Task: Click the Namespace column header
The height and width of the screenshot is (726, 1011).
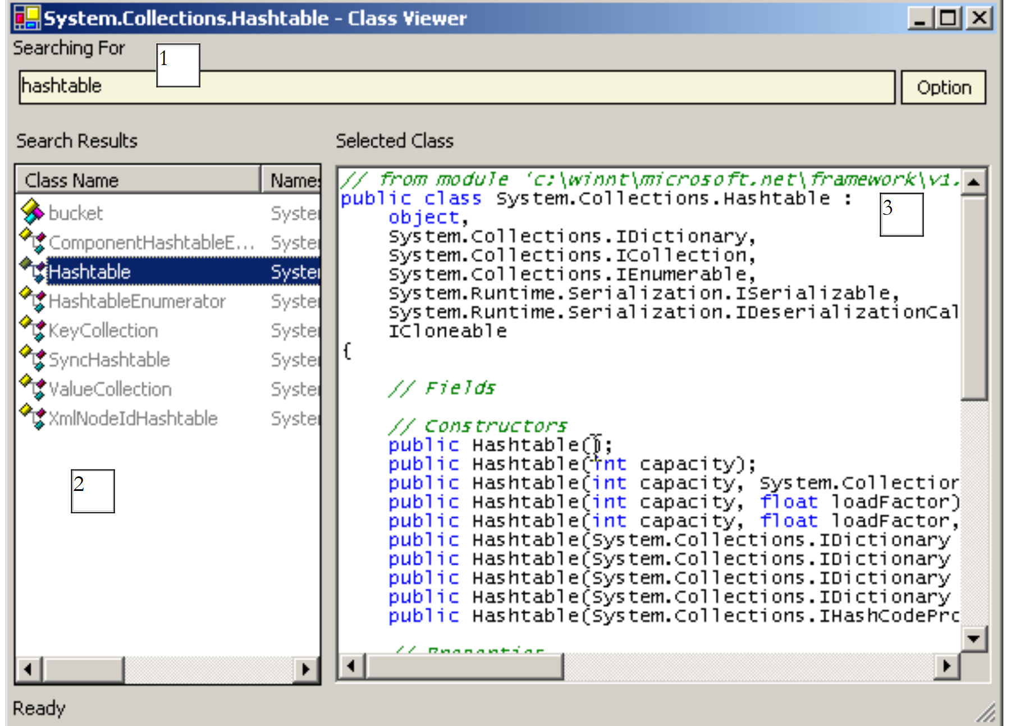Action: [x=292, y=180]
